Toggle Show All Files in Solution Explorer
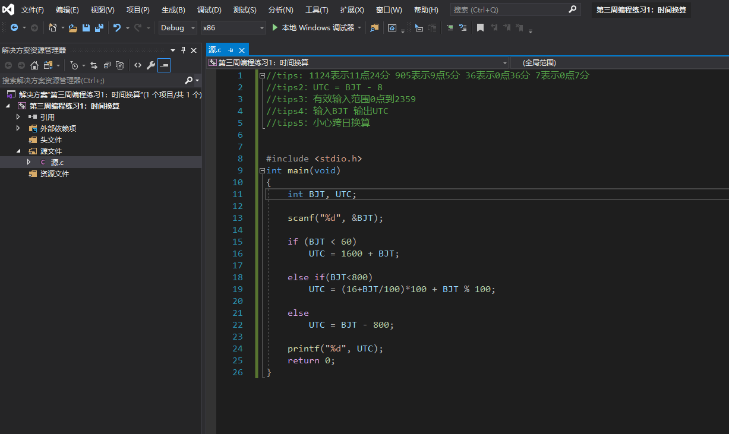The image size is (729, 434). [x=120, y=65]
